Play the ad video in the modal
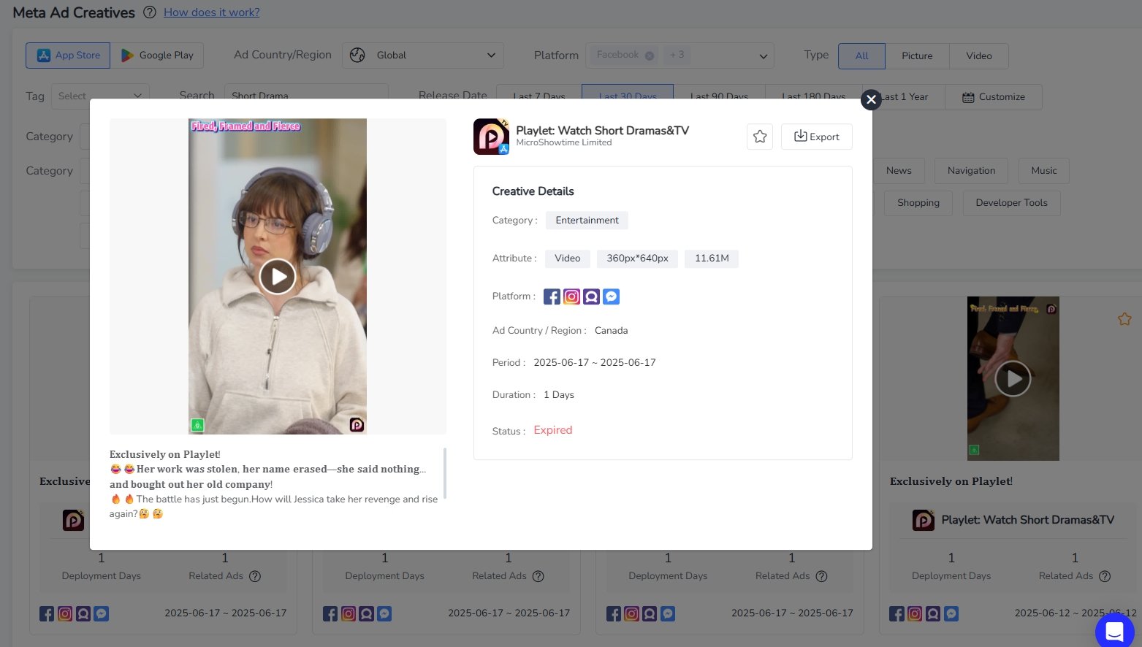 [x=278, y=277]
